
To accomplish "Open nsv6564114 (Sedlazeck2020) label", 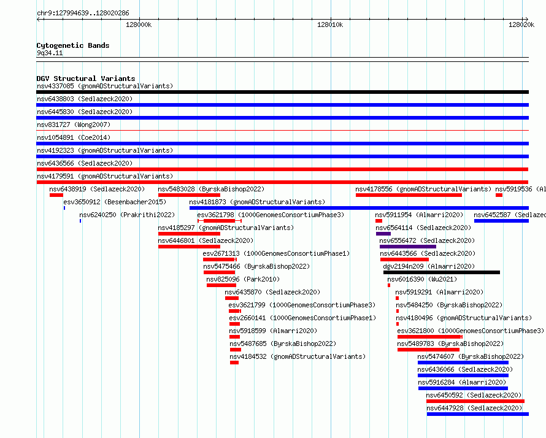I will [x=423, y=228].
